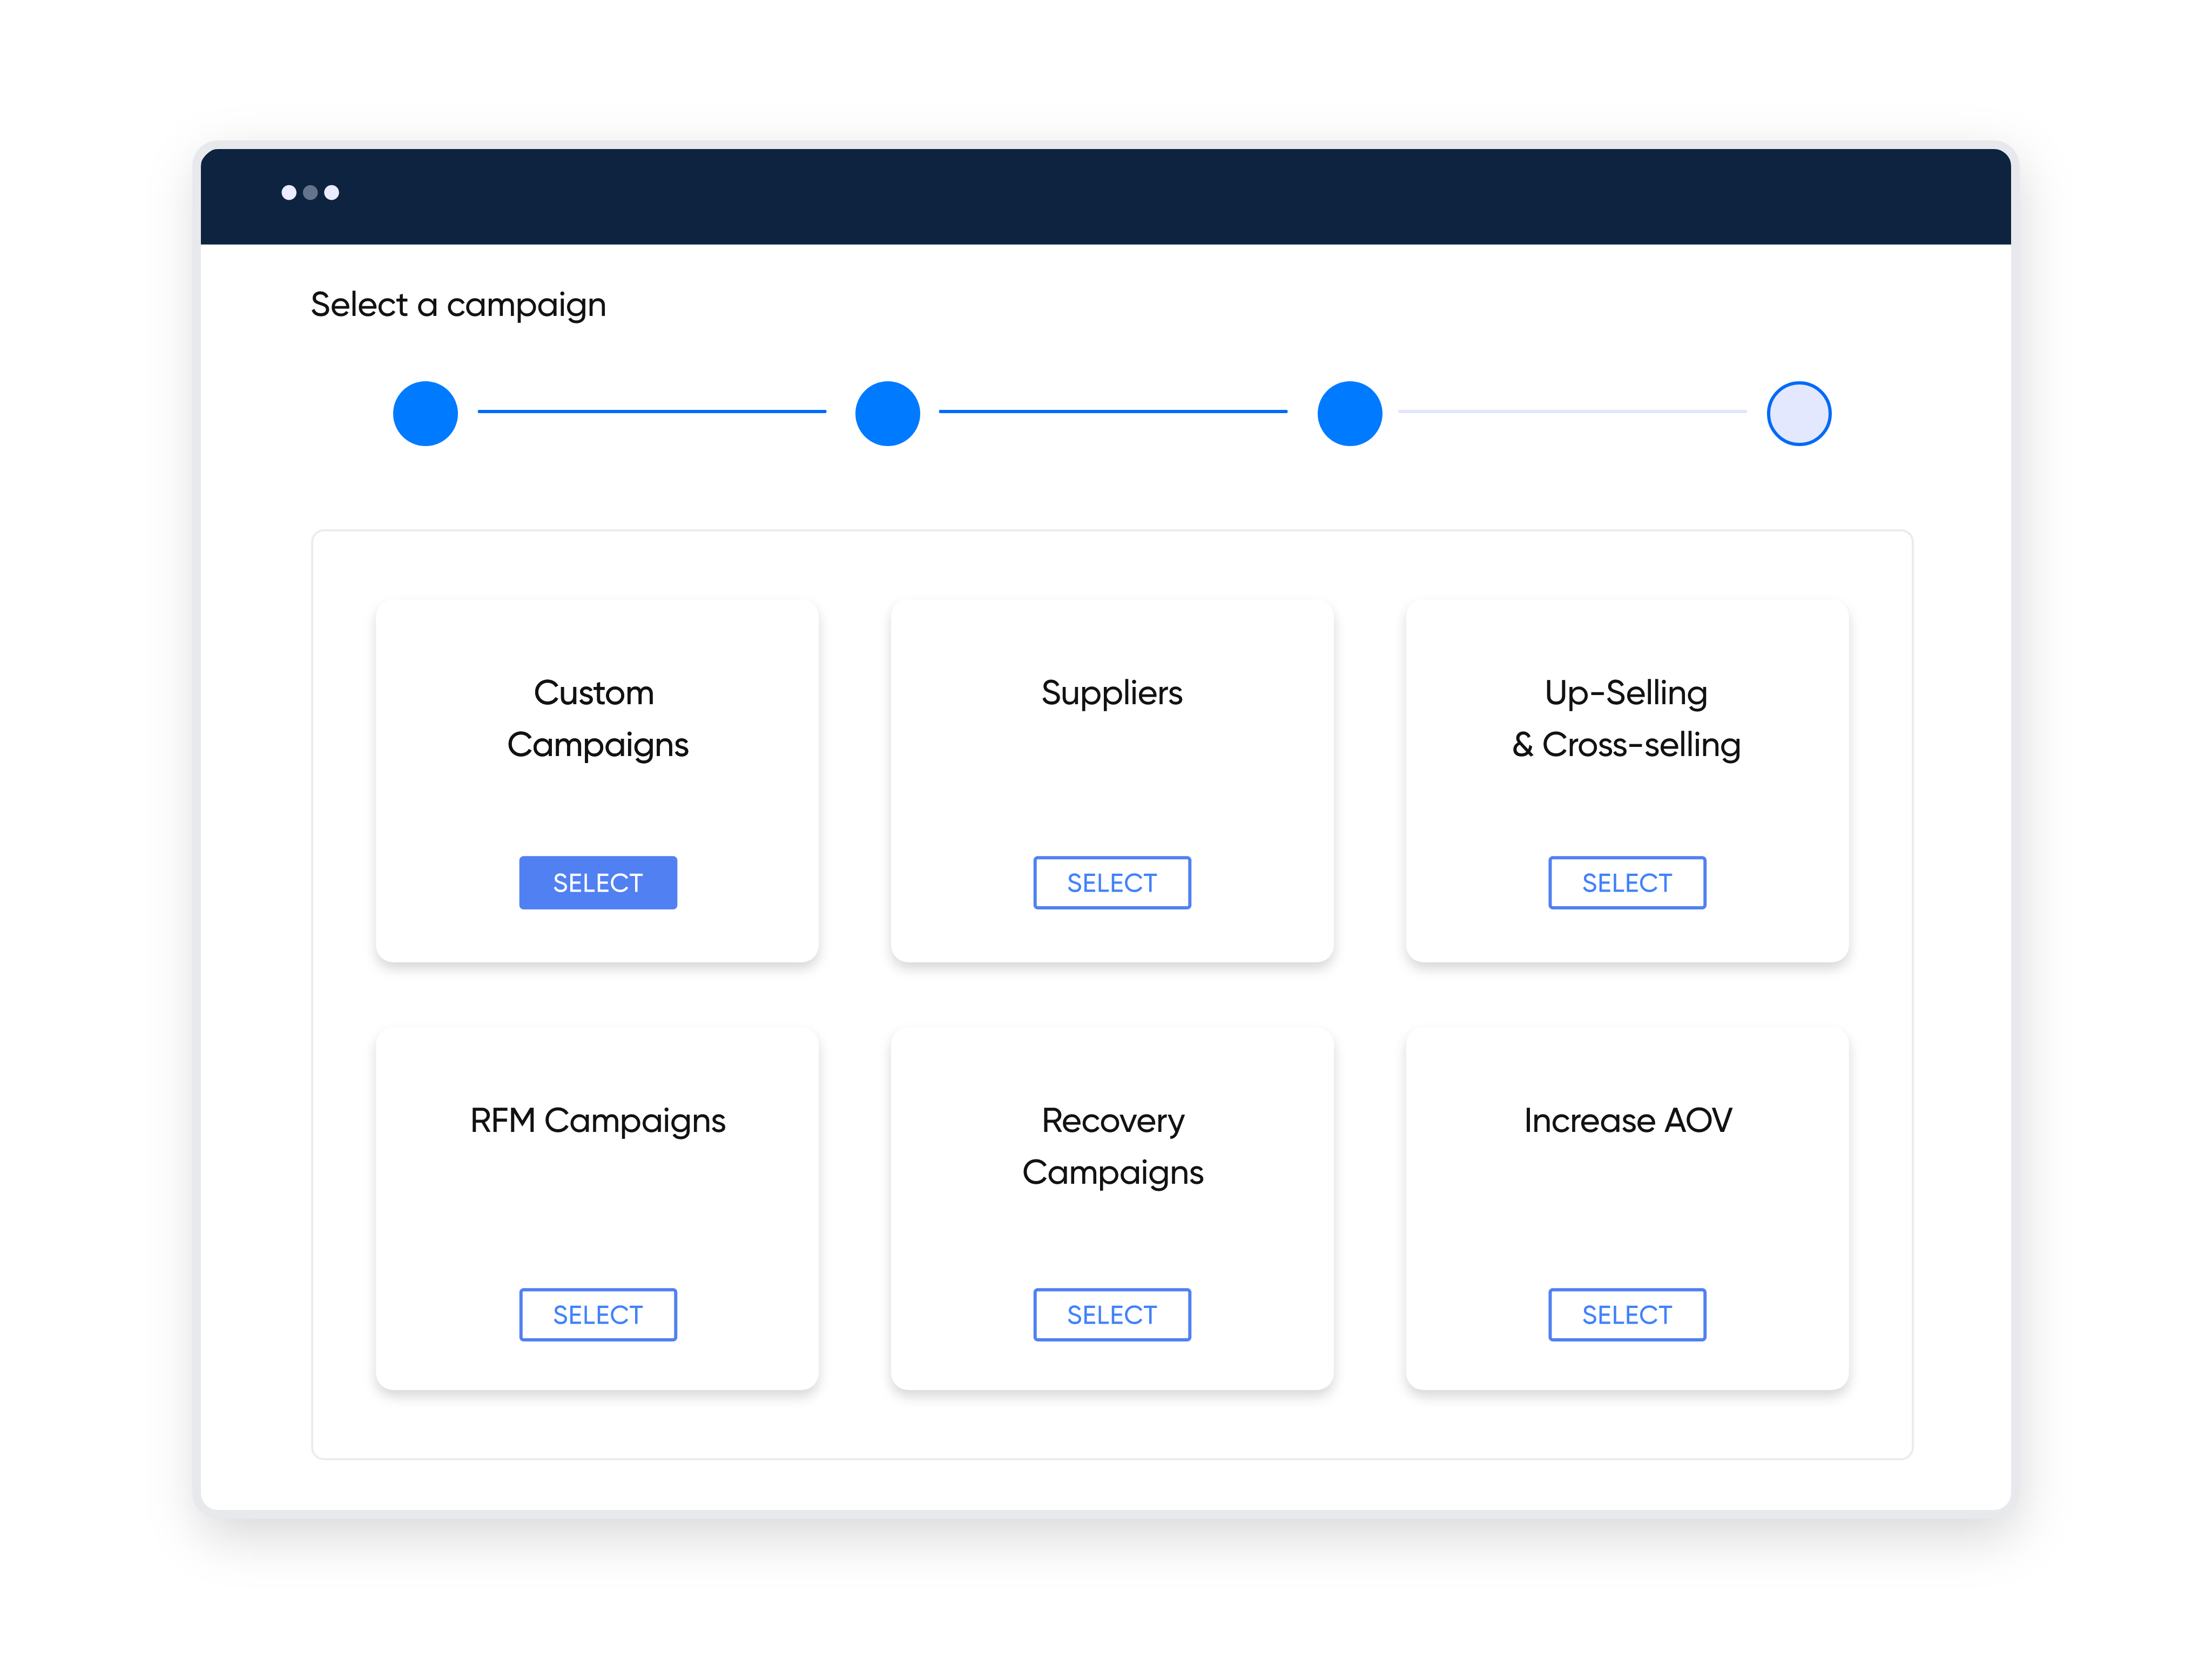The height and width of the screenshot is (1659, 2212).
Task: Click the Suppliers card title
Action: point(1111,692)
